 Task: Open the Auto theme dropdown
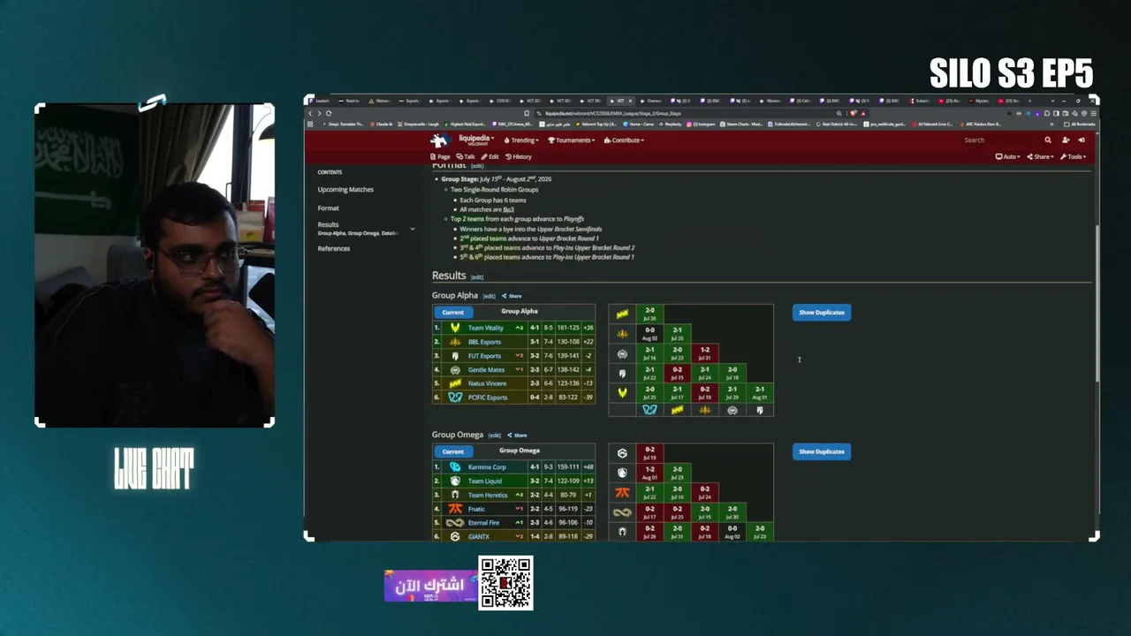(1008, 157)
